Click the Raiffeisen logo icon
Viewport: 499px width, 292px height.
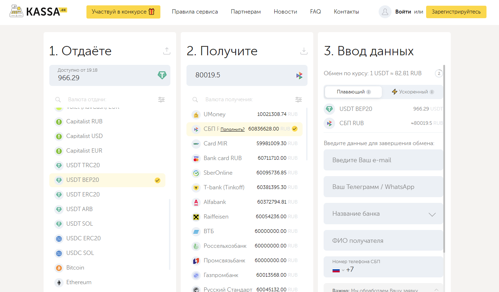pos(196,217)
